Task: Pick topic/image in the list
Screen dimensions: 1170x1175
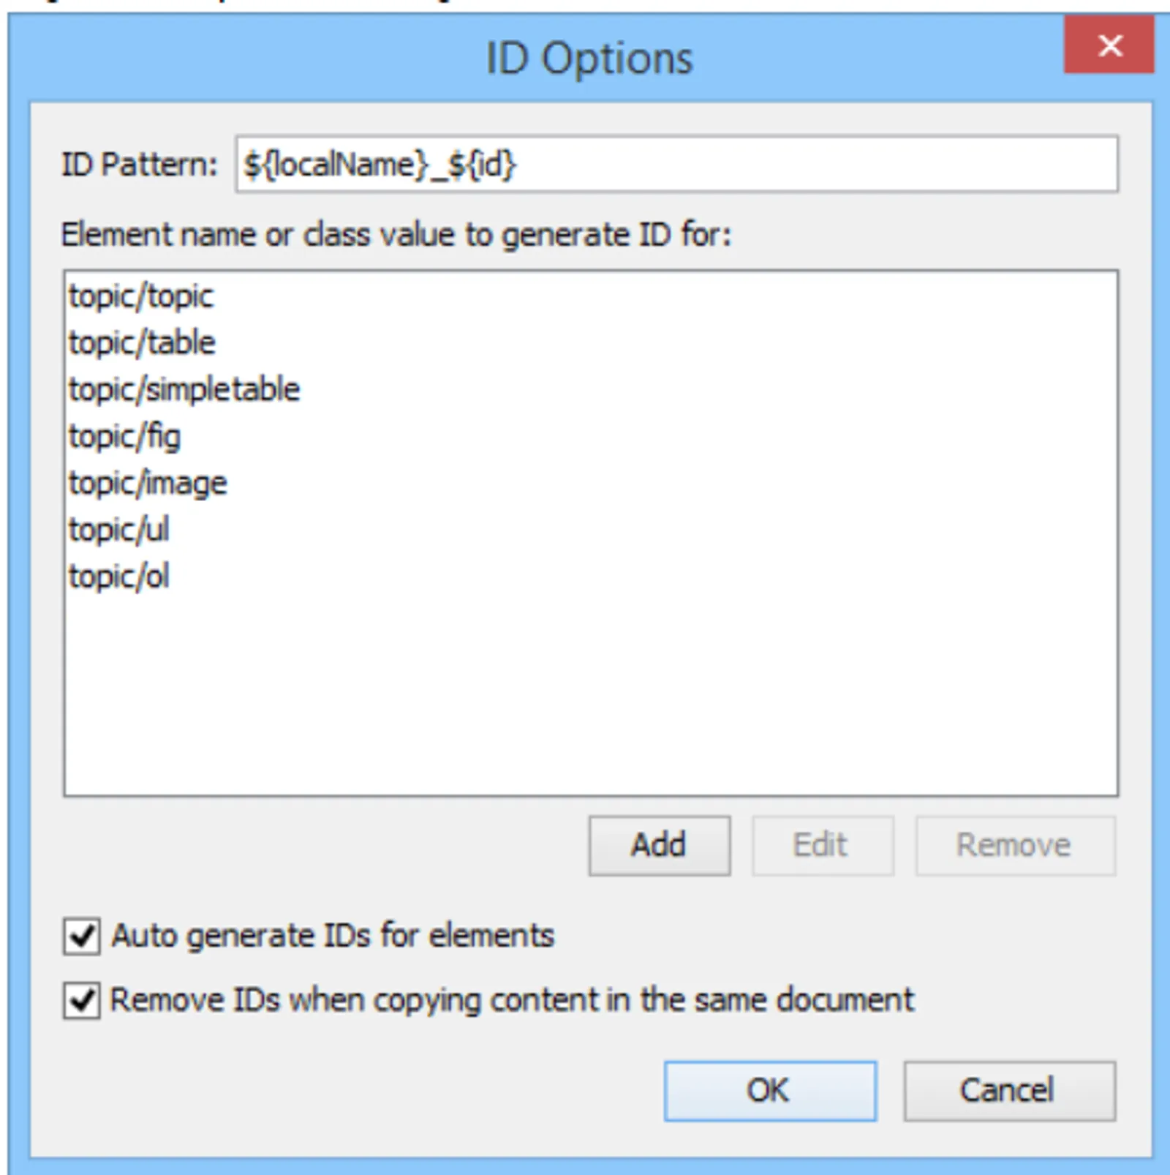Action: (148, 484)
